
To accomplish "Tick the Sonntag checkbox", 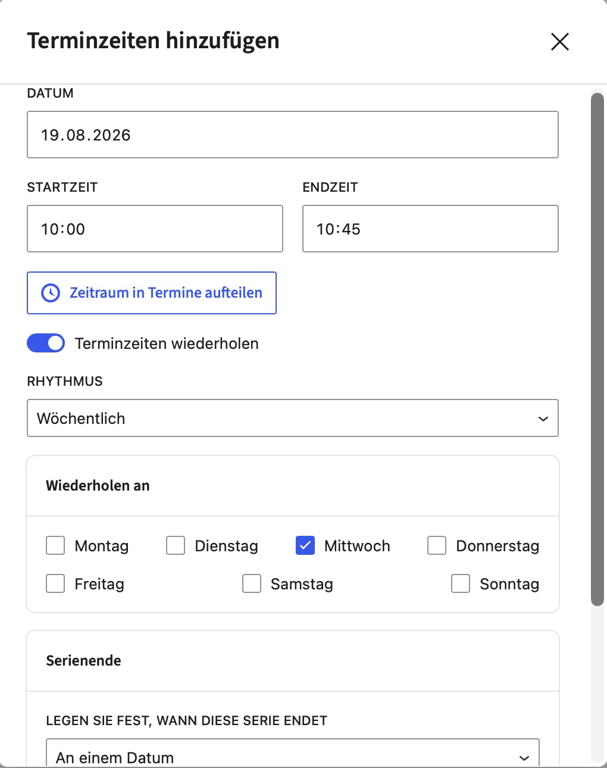I will point(461,583).
